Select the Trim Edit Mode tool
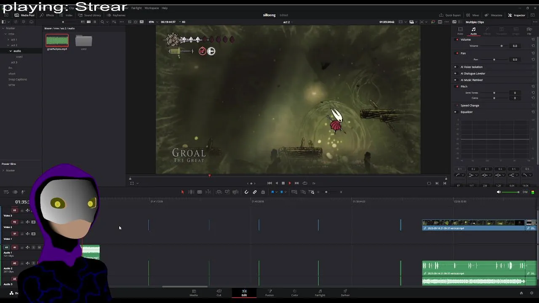539x303 pixels. [x=191, y=192]
